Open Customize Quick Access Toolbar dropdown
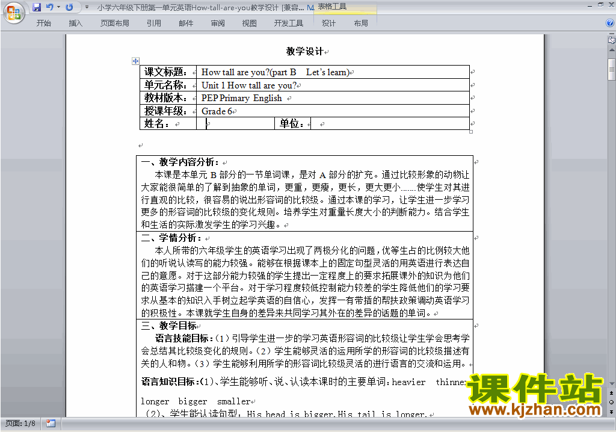 click(x=87, y=7)
